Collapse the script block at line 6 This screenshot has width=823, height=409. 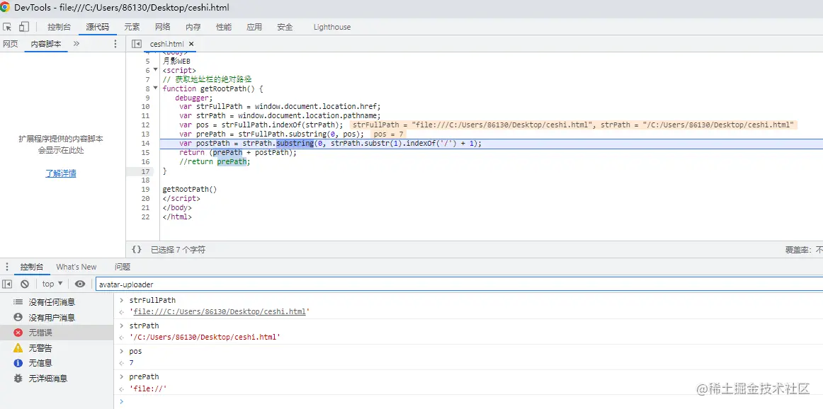(x=155, y=70)
